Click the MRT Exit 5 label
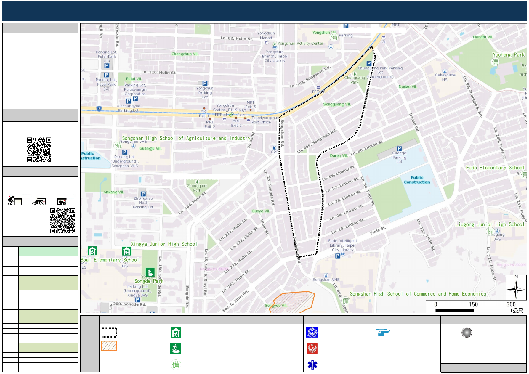This screenshot has height=374, width=529. tap(250, 105)
